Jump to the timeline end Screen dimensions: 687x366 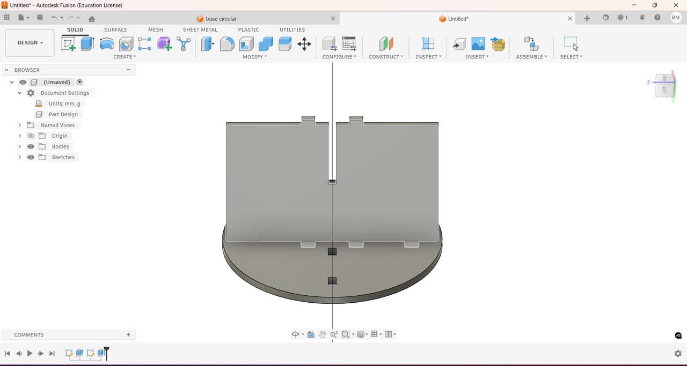point(52,354)
